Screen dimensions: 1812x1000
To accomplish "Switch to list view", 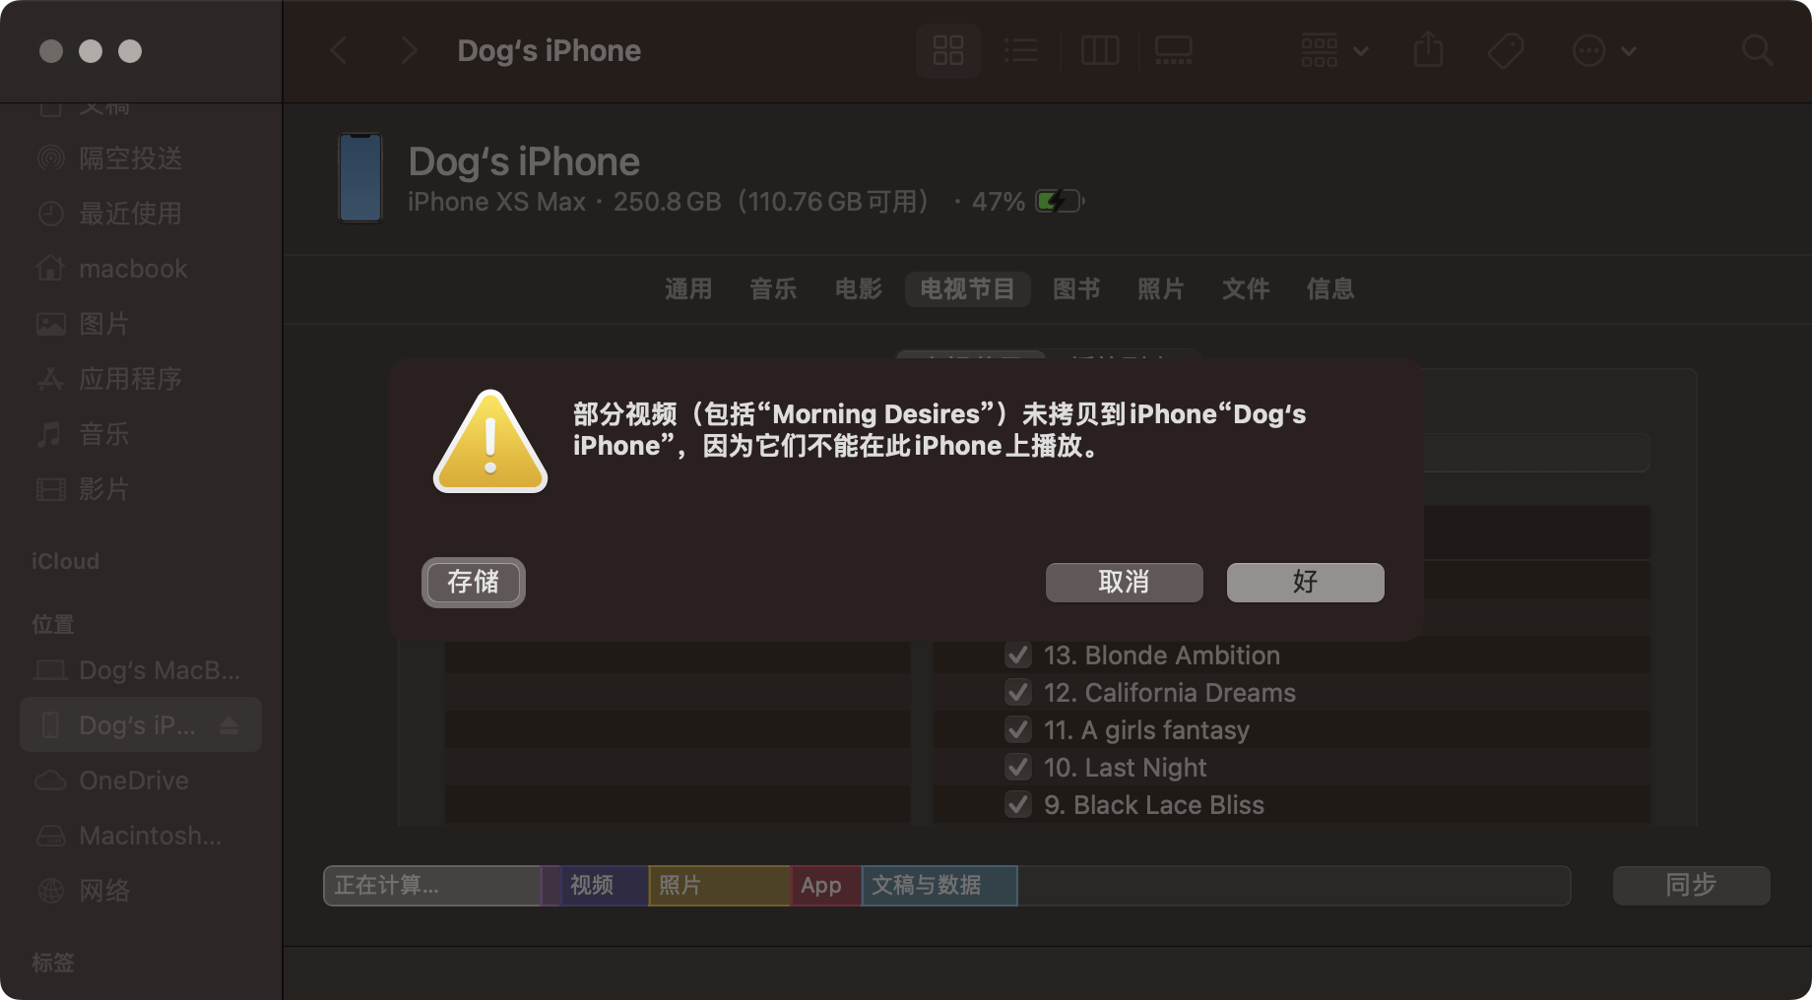I will 1020,50.
